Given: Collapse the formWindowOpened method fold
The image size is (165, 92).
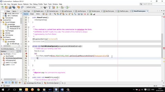Looking at the screenshot, I should tap(29, 46).
